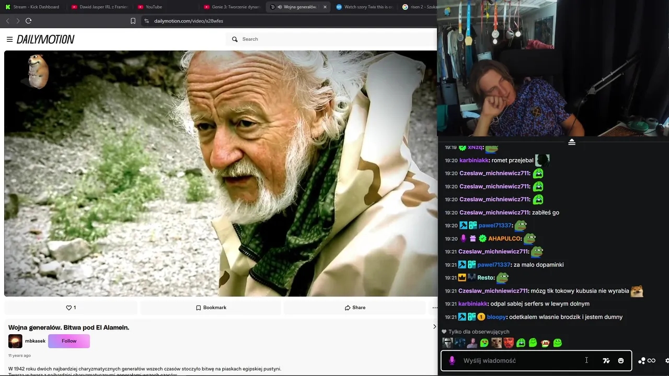669x376 pixels.
Task: Click the purple microphone icon in chat
Action: coord(452,360)
